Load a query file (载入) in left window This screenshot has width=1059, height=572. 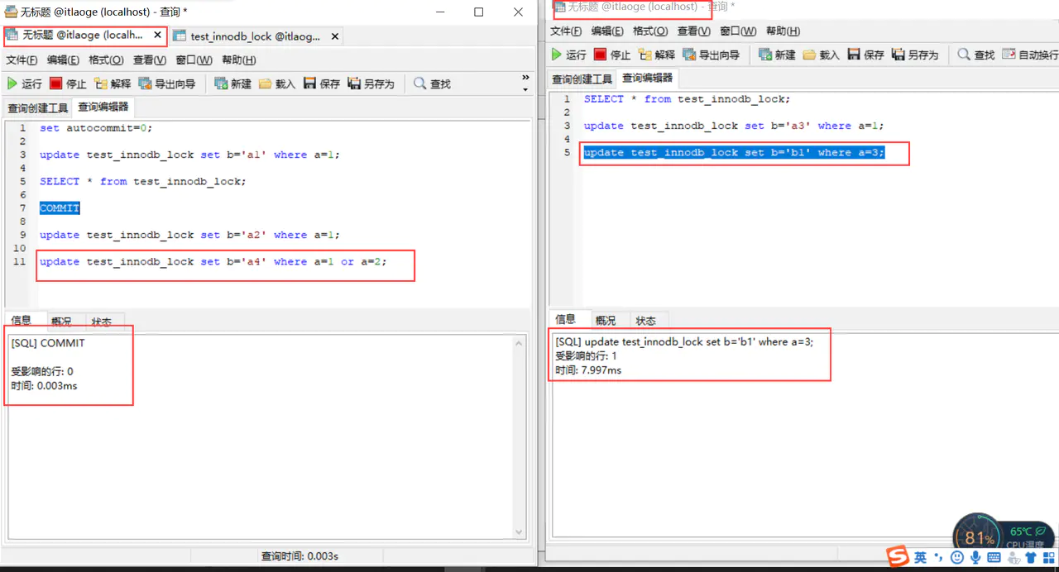277,83
